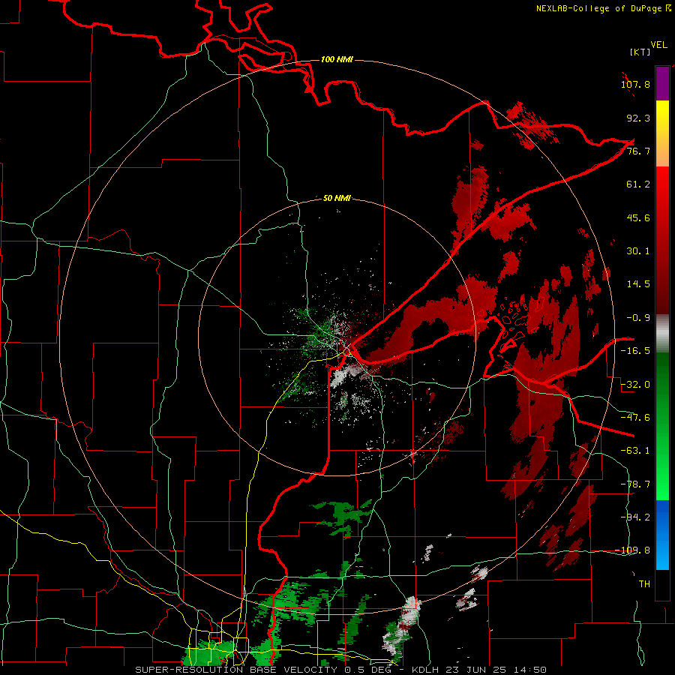Click the -78.7 velocity scale label
Viewport: 675px width, 675px height.
coord(635,484)
